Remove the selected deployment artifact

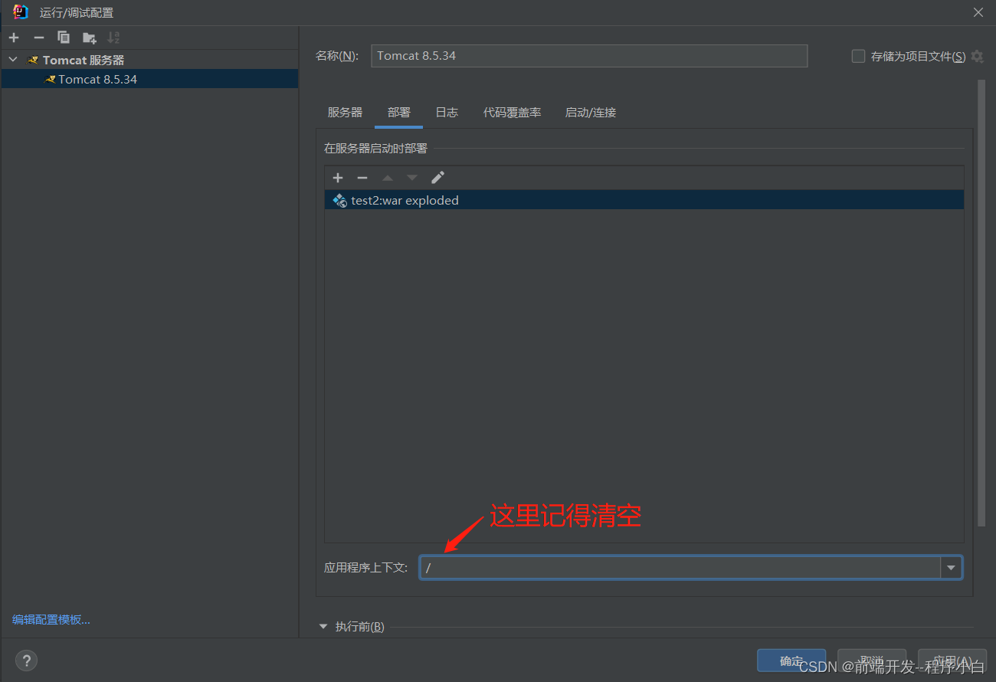(362, 178)
